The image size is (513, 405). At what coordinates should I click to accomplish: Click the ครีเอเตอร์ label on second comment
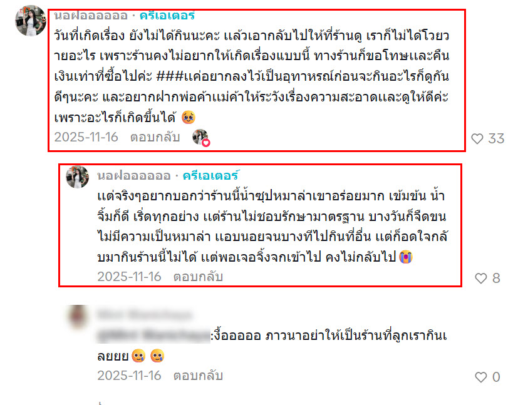[211, 175]
